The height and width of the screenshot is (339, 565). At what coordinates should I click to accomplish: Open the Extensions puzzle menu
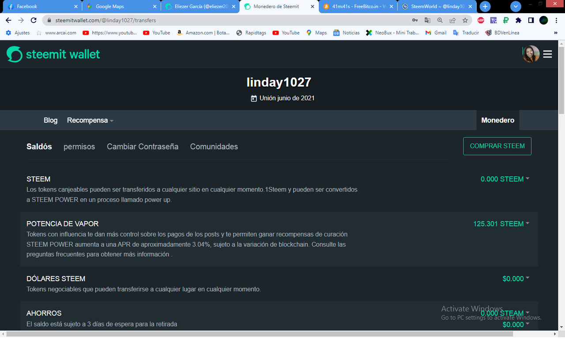coord(519,20)
